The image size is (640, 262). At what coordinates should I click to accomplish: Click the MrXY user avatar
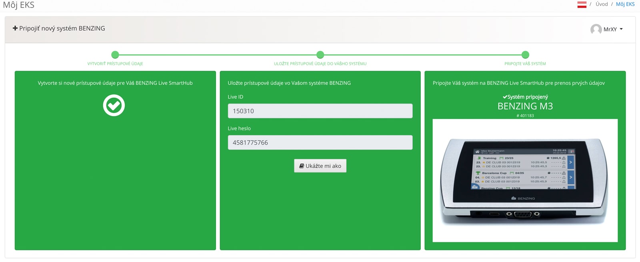(x=596, y=29)
